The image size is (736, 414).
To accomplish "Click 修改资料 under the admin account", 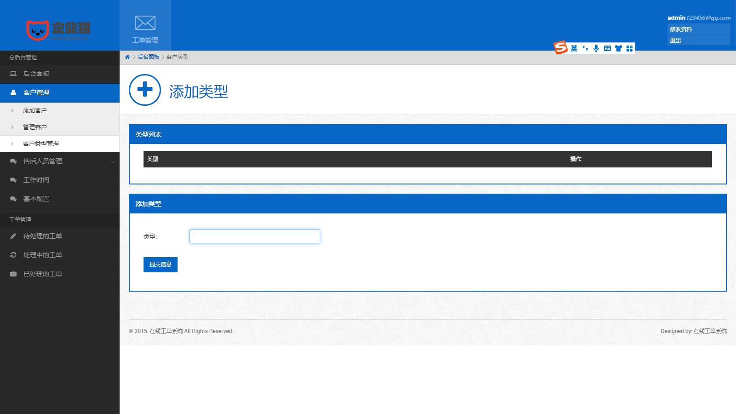I will coord(681,29).
